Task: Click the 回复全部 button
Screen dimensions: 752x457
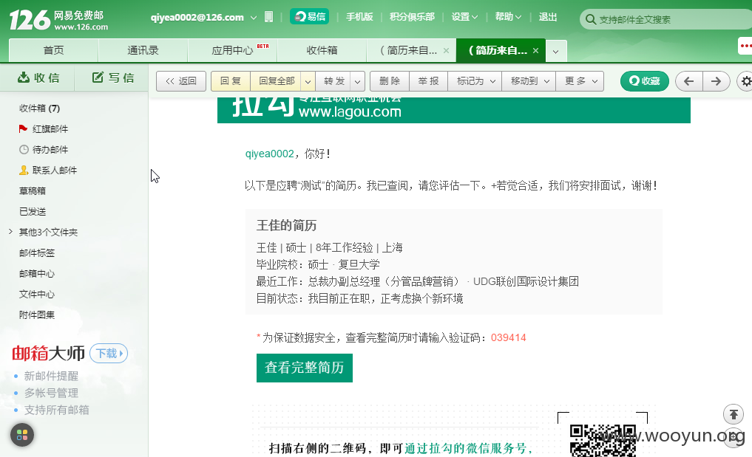Action: coord(277,81)
